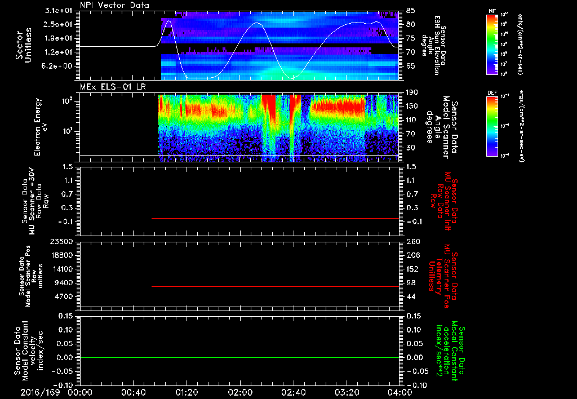Click the '1.2e+01' sector tick label

click(x=59, y=52)
